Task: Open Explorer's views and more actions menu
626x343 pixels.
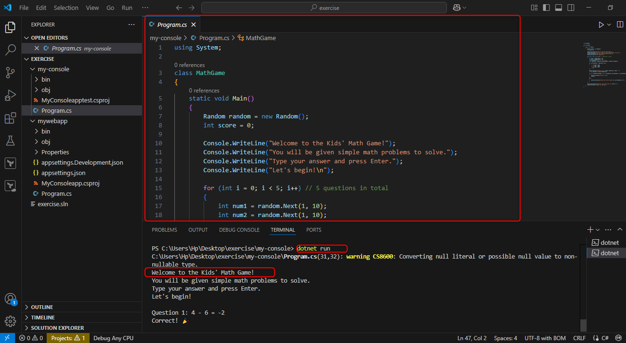Action: [132, 25]
